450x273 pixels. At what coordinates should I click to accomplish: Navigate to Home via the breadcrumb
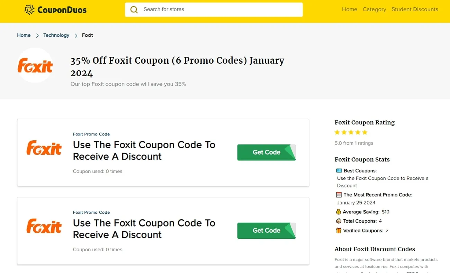(x=24, y=35)
